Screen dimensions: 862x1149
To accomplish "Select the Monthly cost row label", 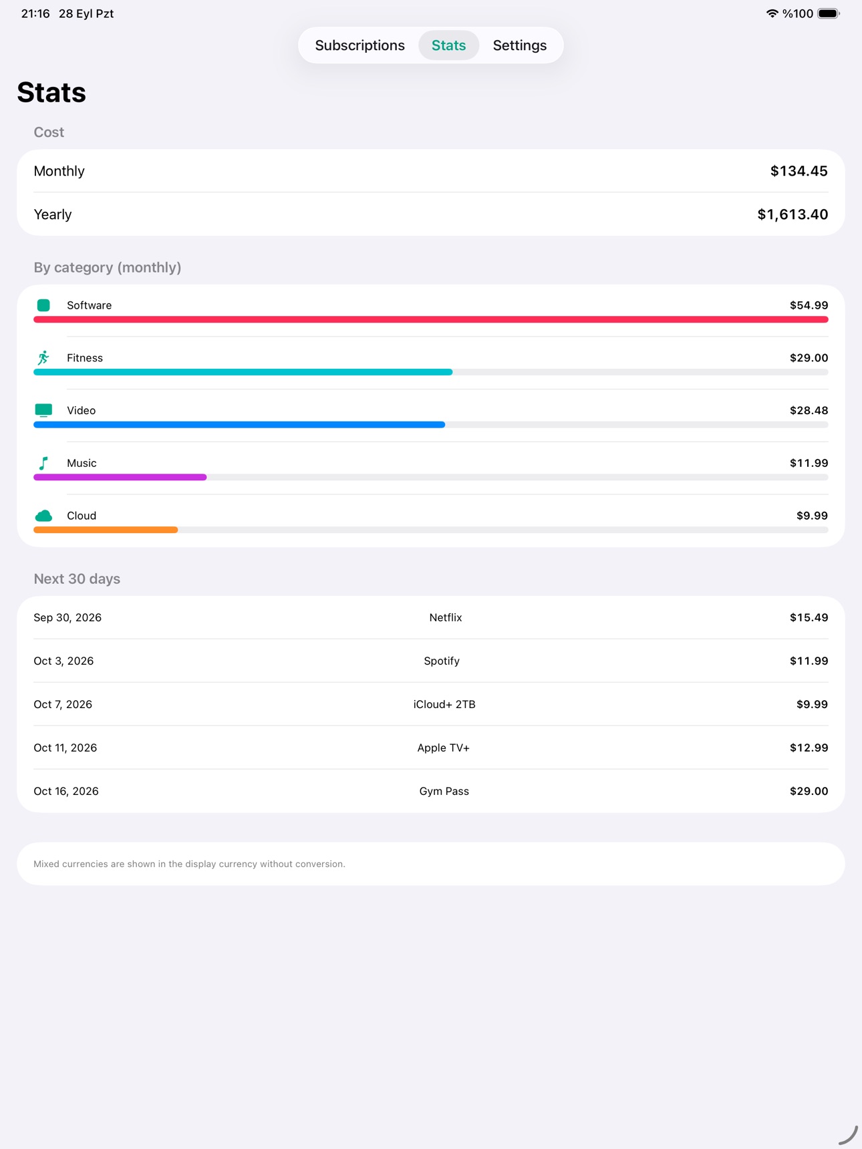I will pos(59,171).
